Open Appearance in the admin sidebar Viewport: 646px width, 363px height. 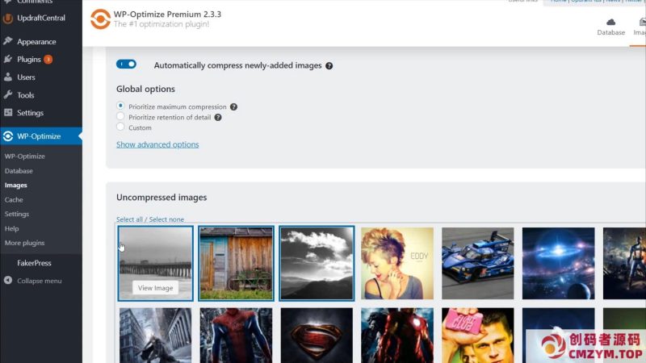[x=36, y=41]
